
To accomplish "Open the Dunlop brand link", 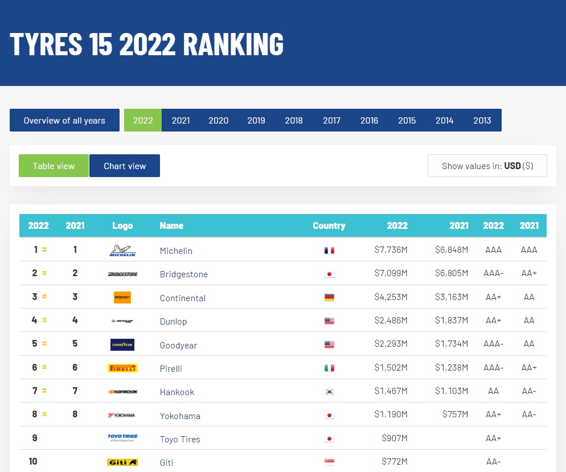I will [173, 322].
